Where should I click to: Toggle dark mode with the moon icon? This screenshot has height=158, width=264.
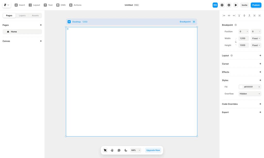(x=126, y=150)
